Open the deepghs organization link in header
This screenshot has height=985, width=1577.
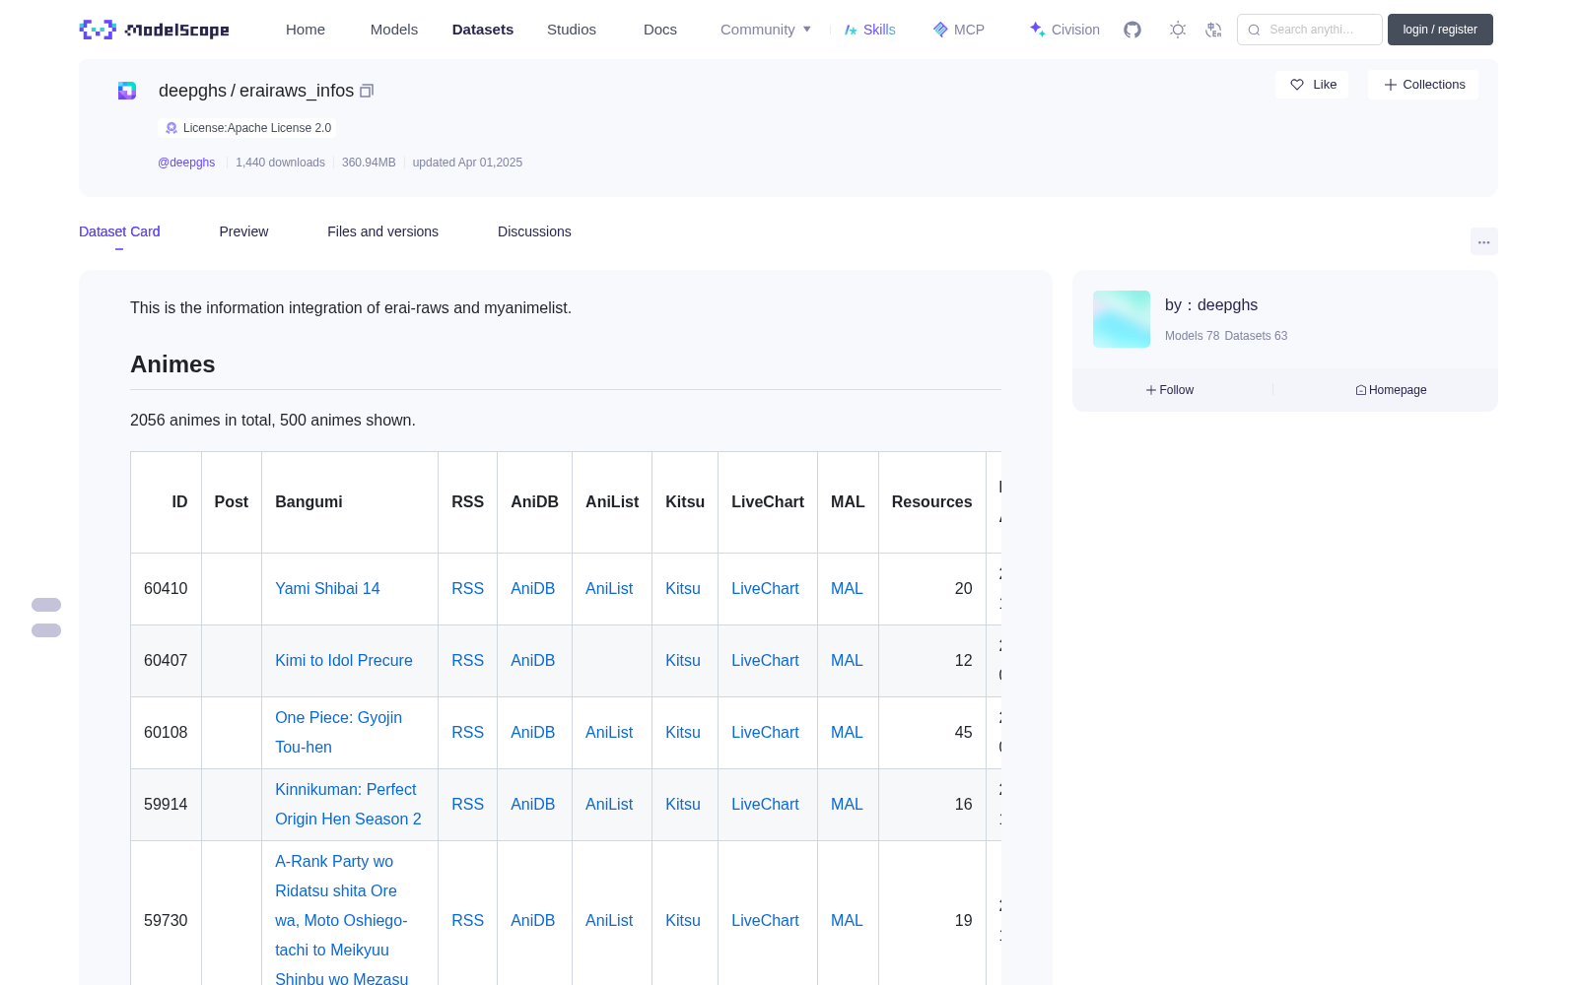tap(192, 91)
